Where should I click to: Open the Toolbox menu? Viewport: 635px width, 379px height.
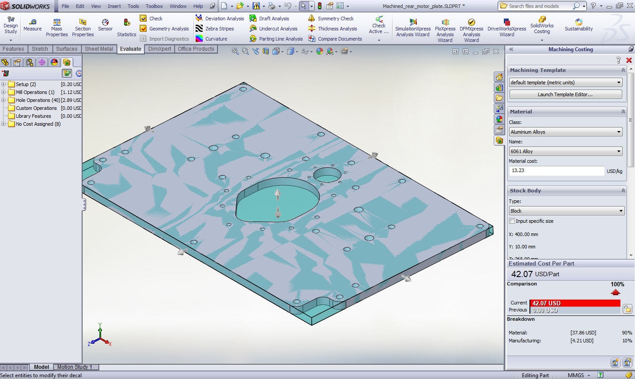click(154, 6)
